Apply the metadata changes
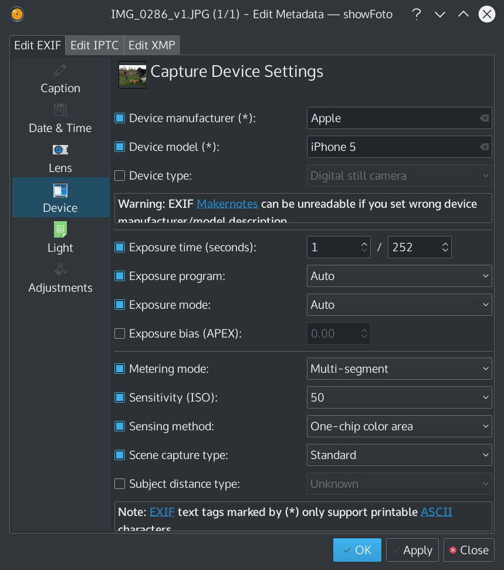This screenshot has height=570, width=504. (x=412, y=550)
